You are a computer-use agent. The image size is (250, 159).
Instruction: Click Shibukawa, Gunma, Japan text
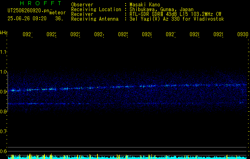pyautogui.click(x=161, y=10)
